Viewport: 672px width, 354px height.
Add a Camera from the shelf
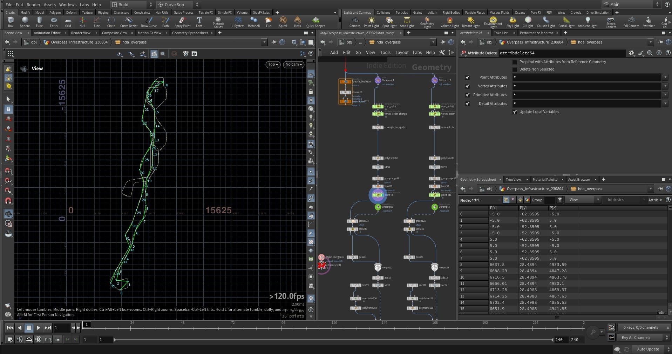[x=354, y=22]
